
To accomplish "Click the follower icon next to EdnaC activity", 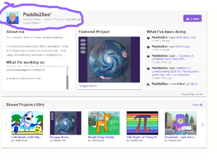I will [148, 84].
